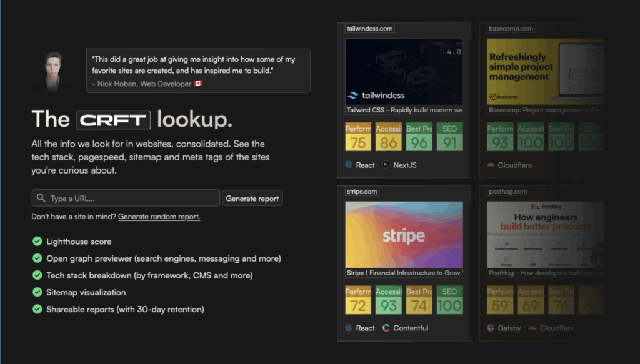
Task: Click the Cloudflare icon on posthog.com card
Action: (x=532, y=328)
